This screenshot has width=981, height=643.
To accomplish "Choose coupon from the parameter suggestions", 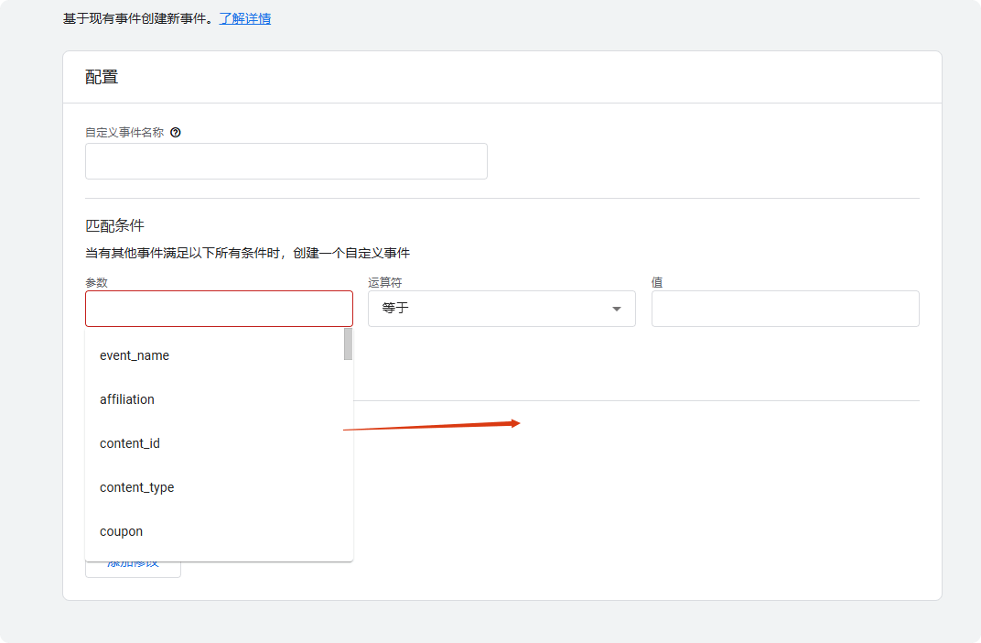I will click(x=122, y=531).
